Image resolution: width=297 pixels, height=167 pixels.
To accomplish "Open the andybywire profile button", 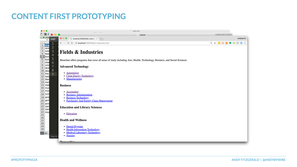I will click(242, 39).
